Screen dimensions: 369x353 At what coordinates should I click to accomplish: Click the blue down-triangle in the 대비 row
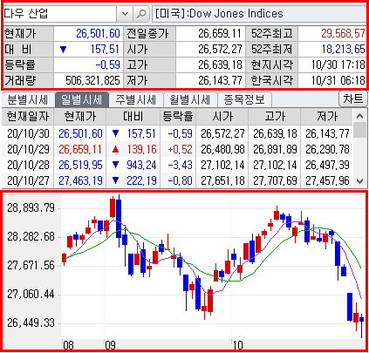[x=63, y=50]
